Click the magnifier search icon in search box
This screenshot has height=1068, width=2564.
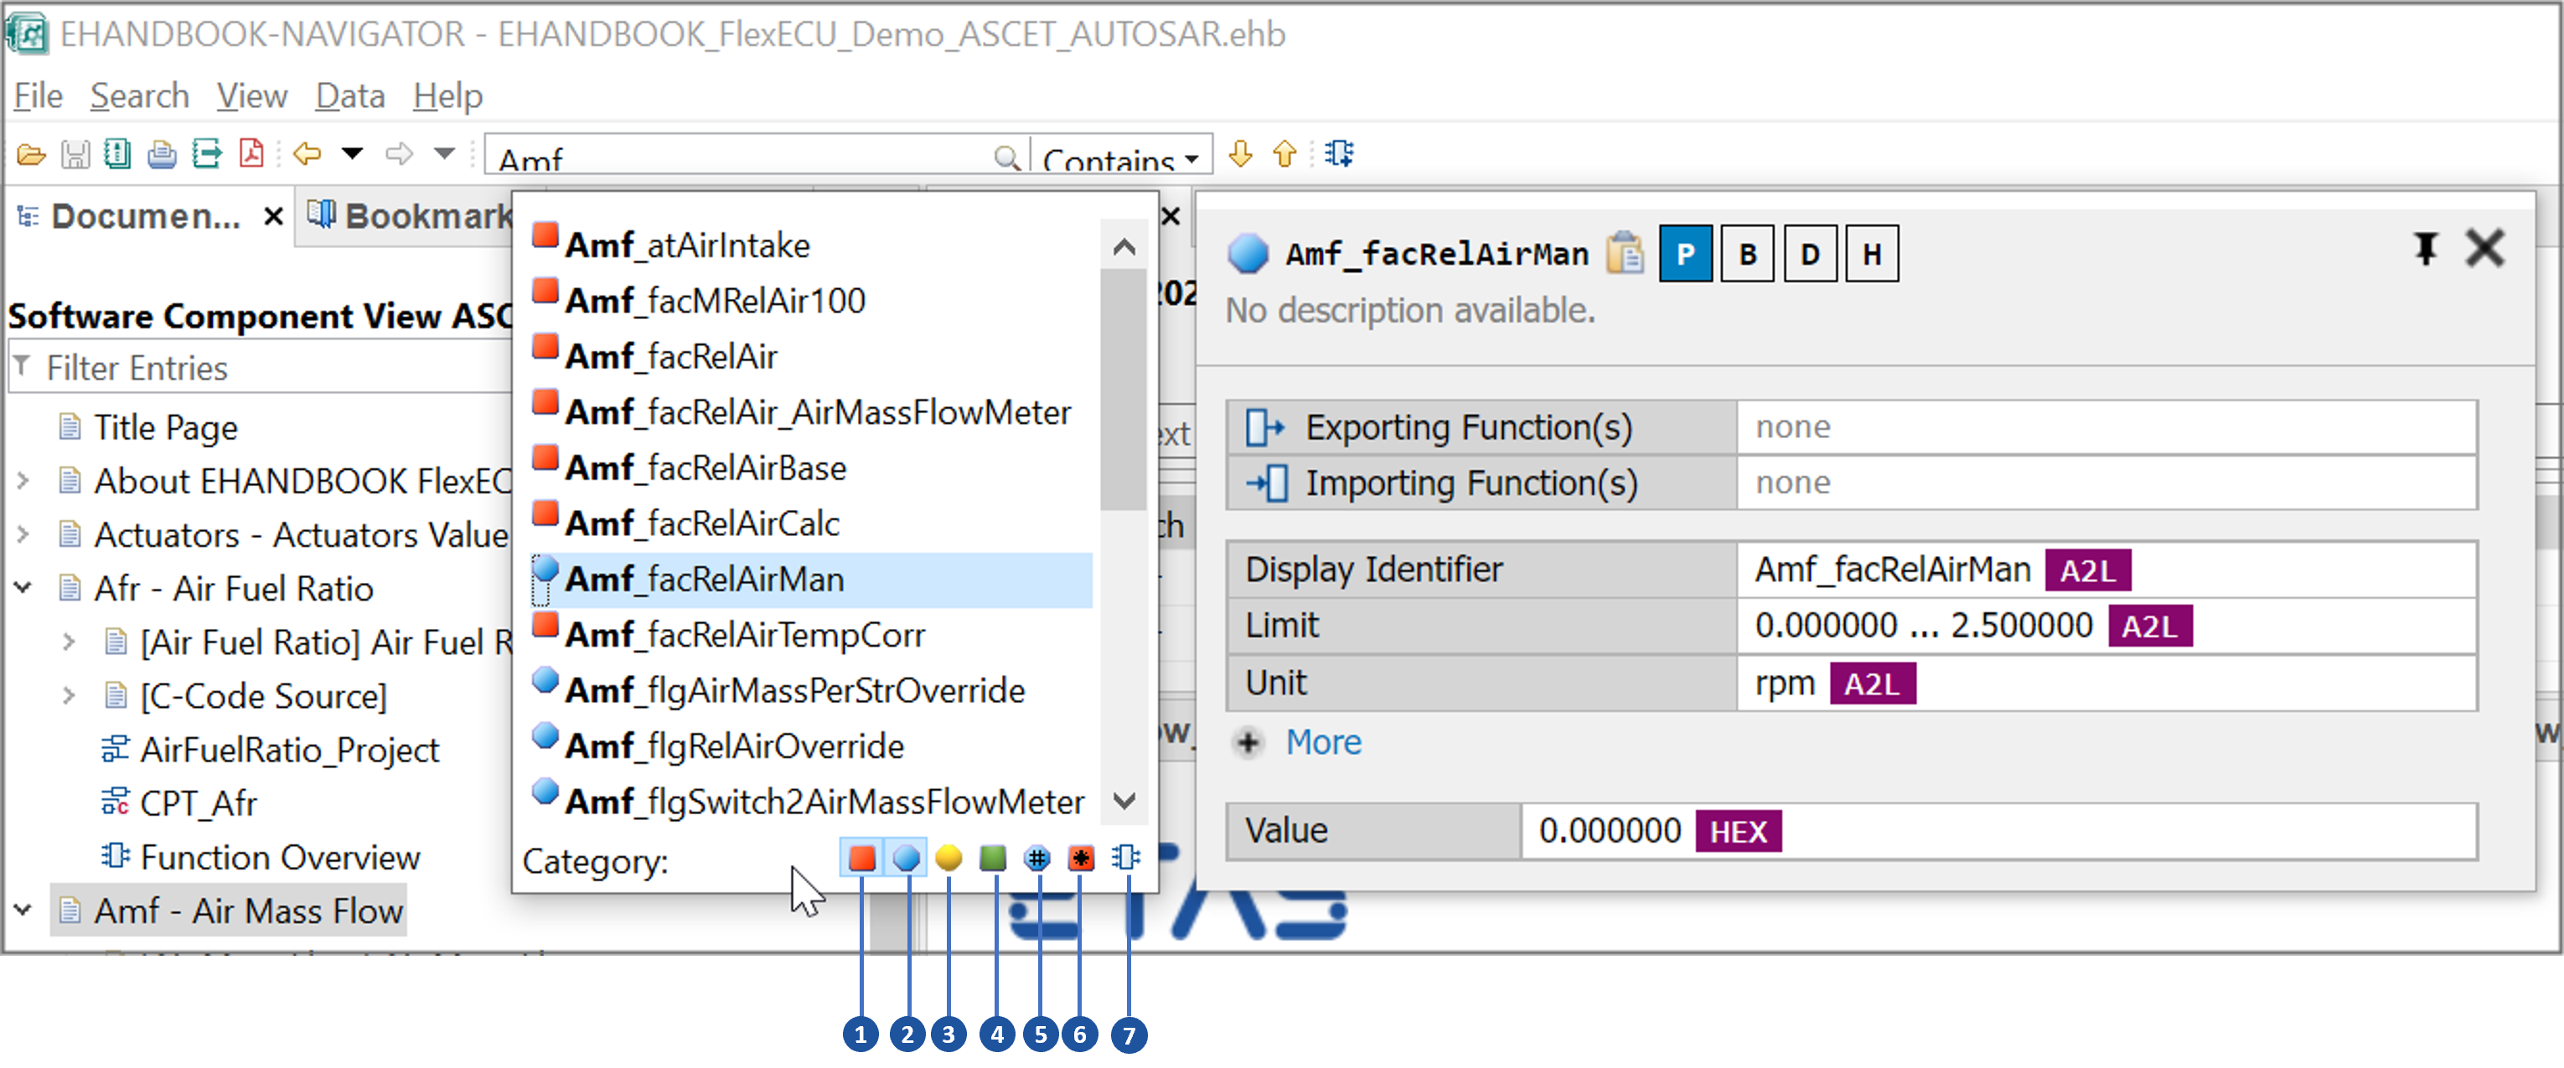coord(1006,158)
